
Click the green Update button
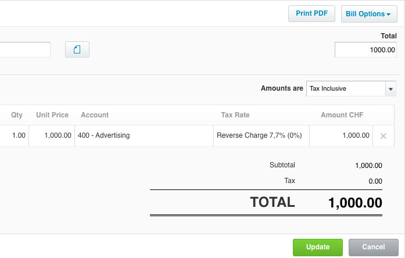pos(318,247)
